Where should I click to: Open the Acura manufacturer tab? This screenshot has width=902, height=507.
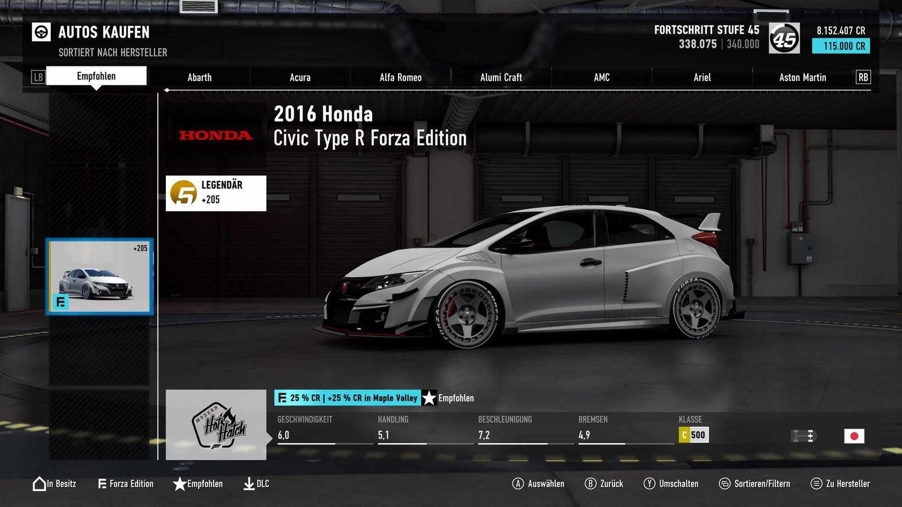(300, 77)
